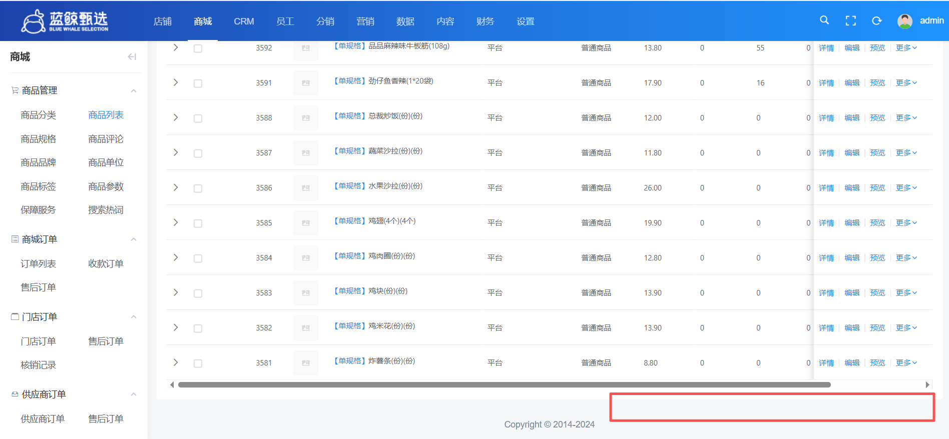Collapse the sidebar with the arrow icon

click(132, 57)
